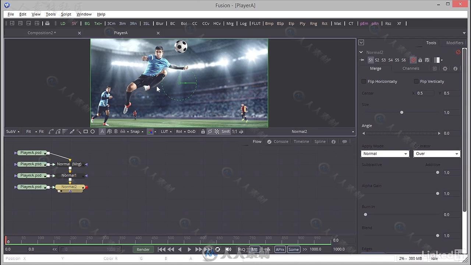Image resolution: width=471 pixels, height=265 pixels.
Task: Switch to the Channels tab
Action: tap(411, 68)
